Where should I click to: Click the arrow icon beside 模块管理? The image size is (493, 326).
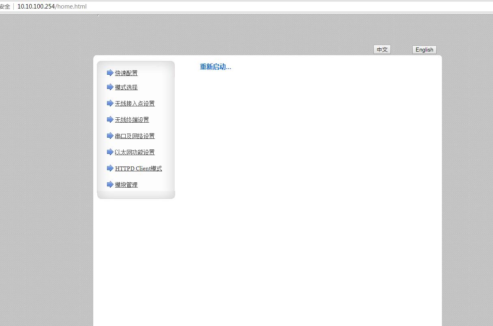point(110,184)
